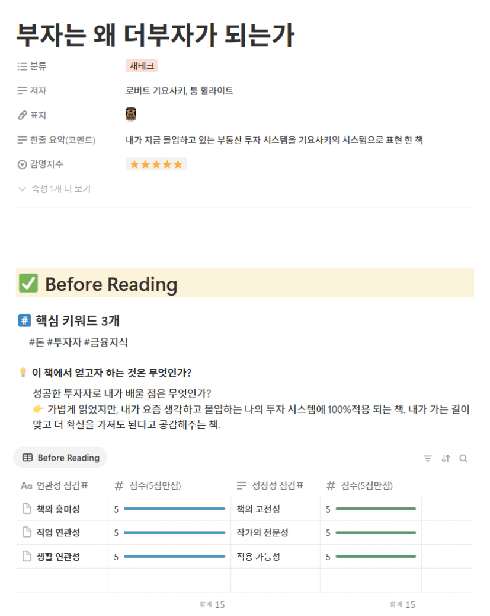Open the book cover thumbnail image

(x=131, y=115)
